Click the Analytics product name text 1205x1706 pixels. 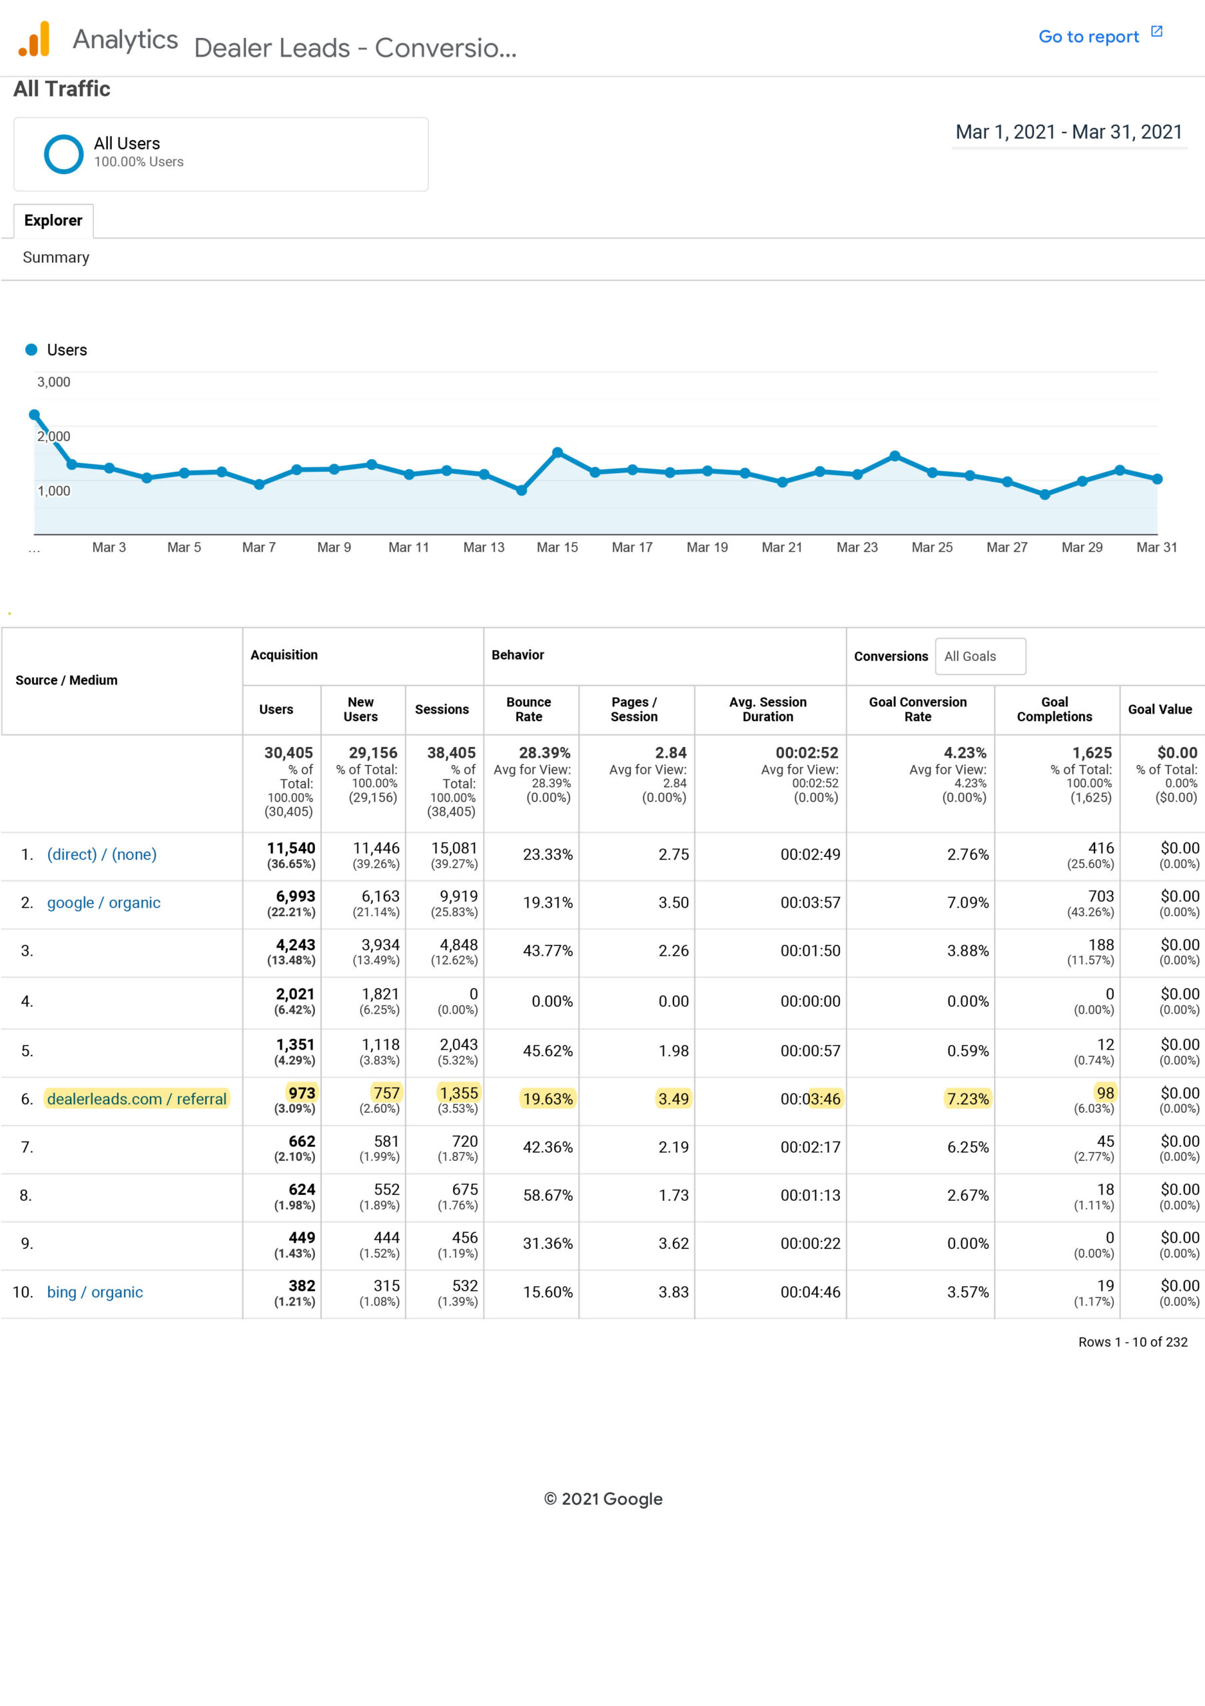click(x=125, y=39)
